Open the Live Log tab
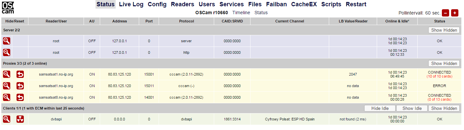Image resolution: width=464 pixels, height=130 pixels. [131, 4]
